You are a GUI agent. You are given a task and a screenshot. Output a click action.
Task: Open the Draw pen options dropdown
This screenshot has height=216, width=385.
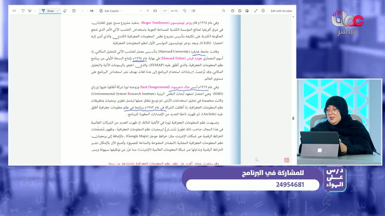pyautogui.click(x=58, y=11)
